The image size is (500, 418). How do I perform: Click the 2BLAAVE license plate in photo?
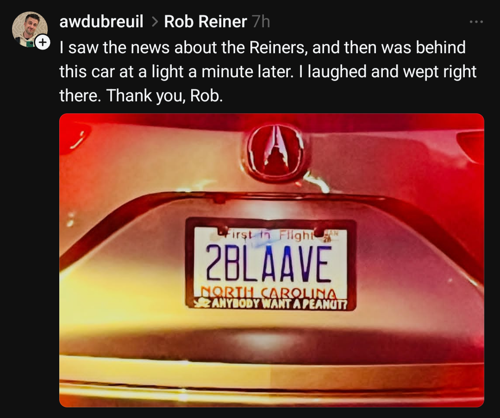pyautogui.click(x=269, y=266)
